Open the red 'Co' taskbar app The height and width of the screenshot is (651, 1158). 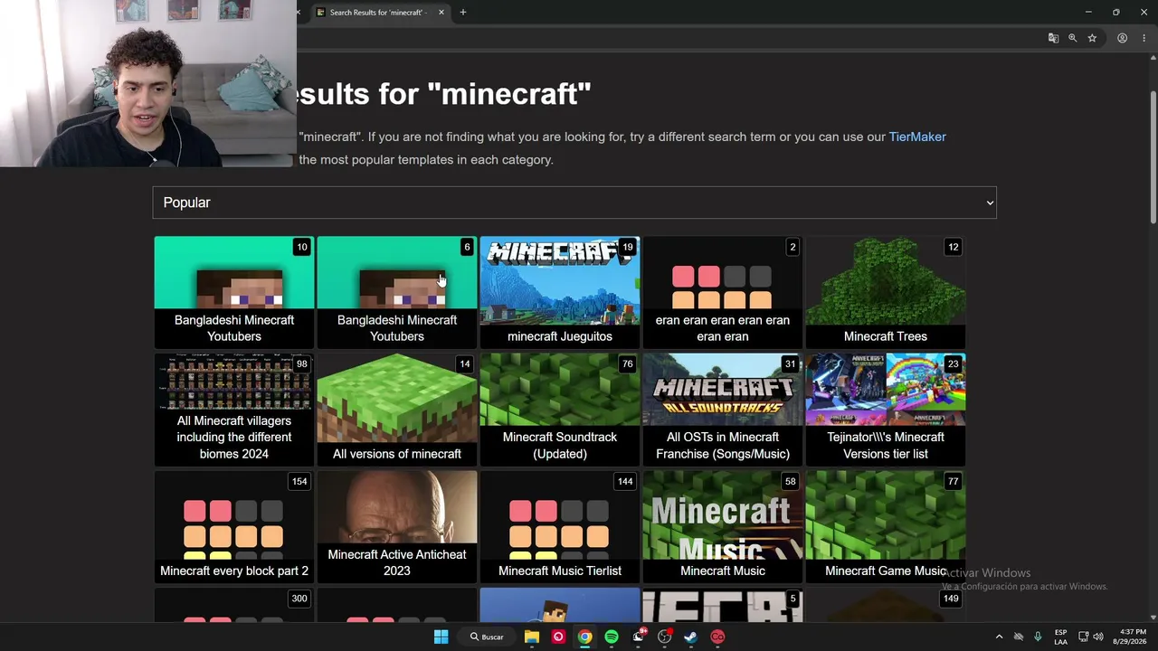pyautogui.click(x=717, y=637)
